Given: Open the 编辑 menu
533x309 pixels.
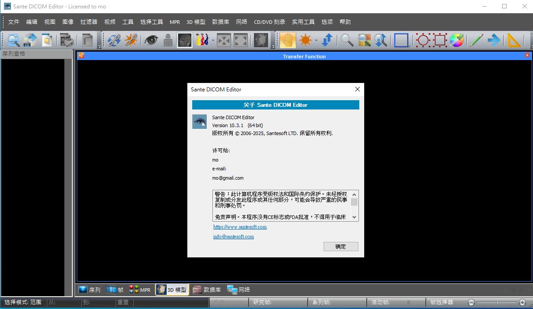Looking at the screenshot, I should [32, 22].
